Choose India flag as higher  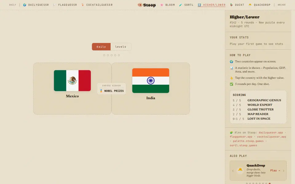pos(151,81)
